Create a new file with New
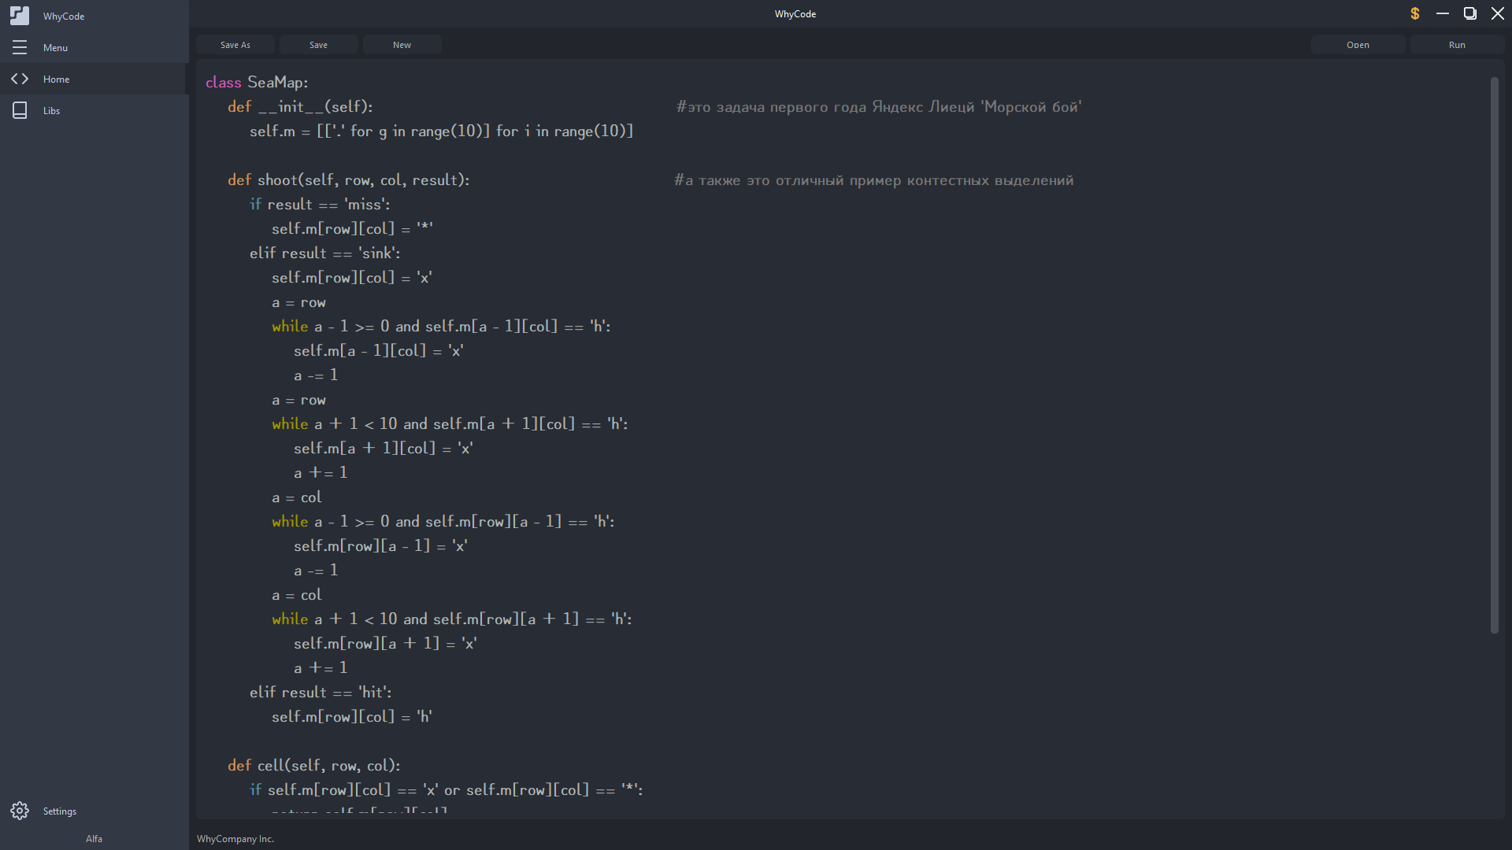 click(402, 45)
